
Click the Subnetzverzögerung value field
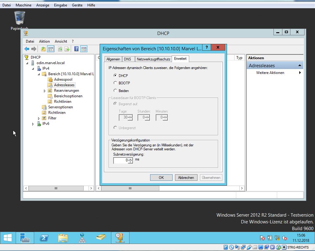click(121, 160)
